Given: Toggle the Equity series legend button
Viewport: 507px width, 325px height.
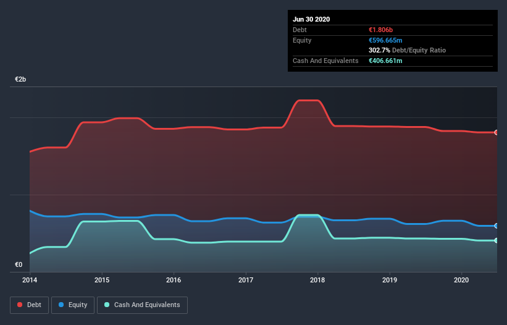Looking at the screenshot, I should pyautogui.click(x=73, y=305).
